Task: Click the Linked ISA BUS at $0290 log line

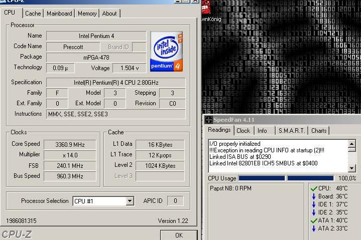Action: [x=240, y=157]
